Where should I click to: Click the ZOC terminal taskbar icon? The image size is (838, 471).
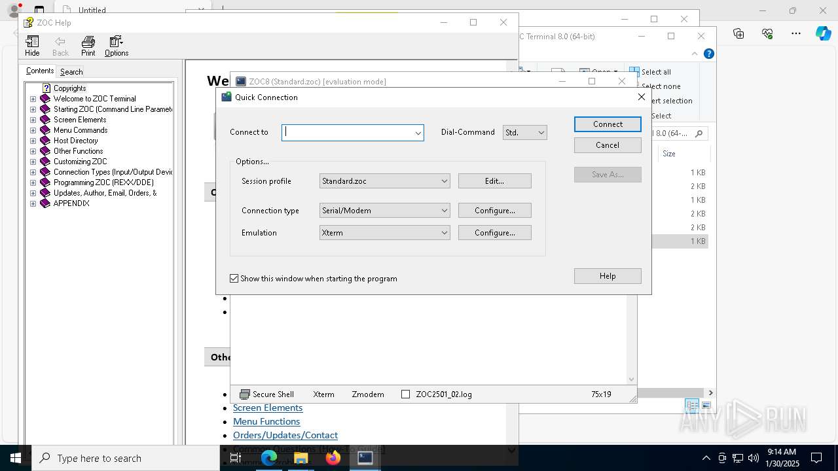365,458
